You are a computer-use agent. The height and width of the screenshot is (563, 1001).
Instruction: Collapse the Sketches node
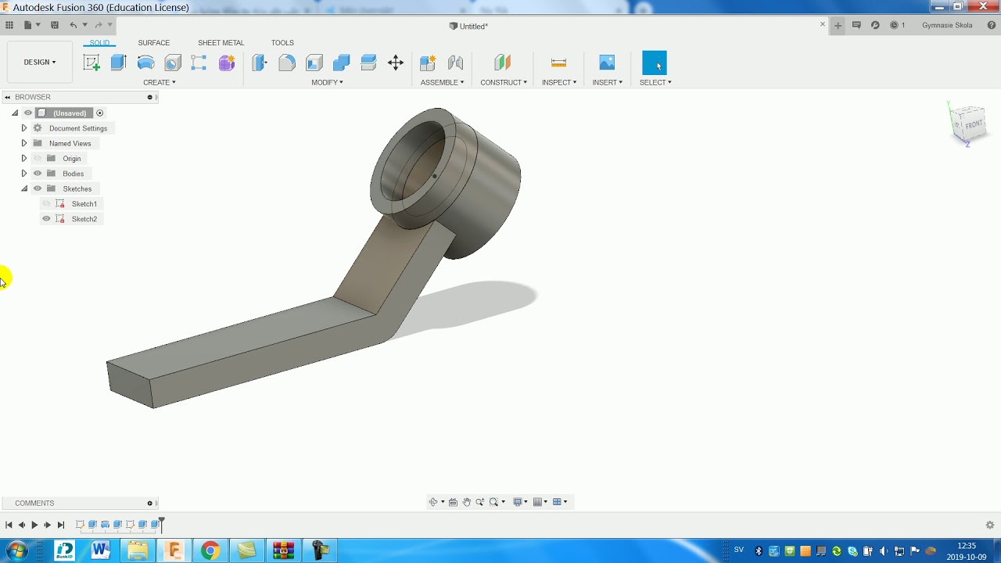(23, 188)
